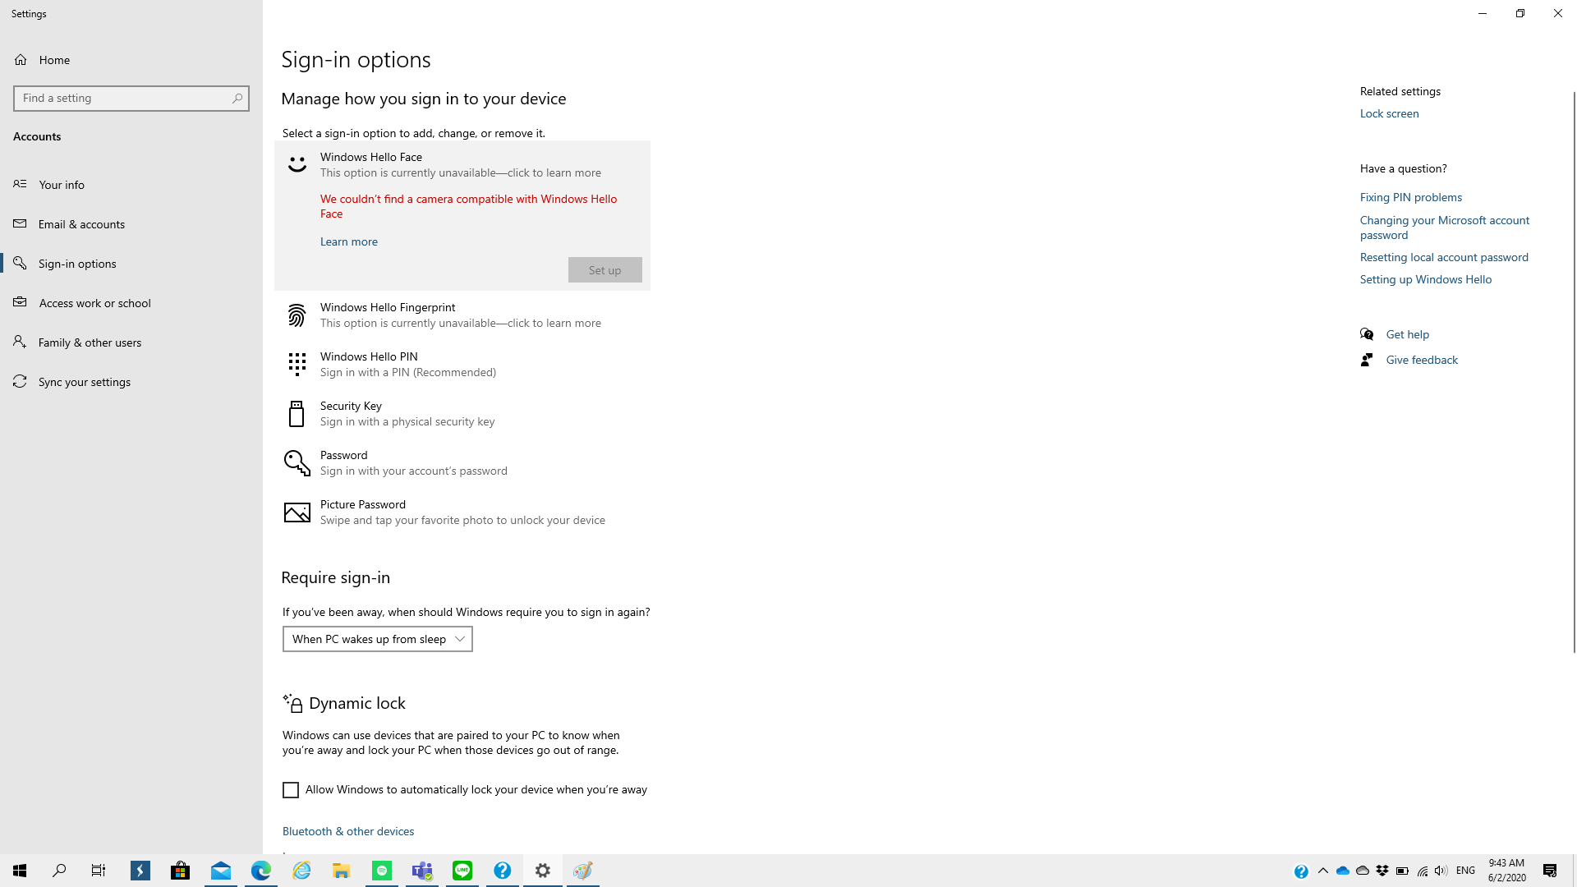Expand the Windows Hello PIN option
Screen dimensions: 1577x887
tap(462, 365)
